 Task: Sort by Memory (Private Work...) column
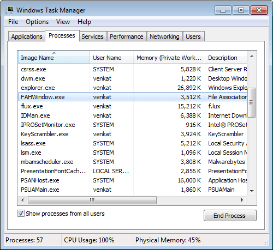(169, 58)
